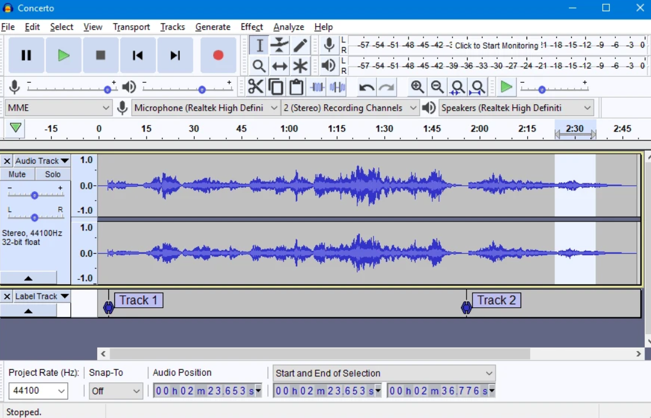Image resolution: width=651 pixels, height=418 pixels.
Task: Click the Silence audio selection icon
Action: (338, 87)
